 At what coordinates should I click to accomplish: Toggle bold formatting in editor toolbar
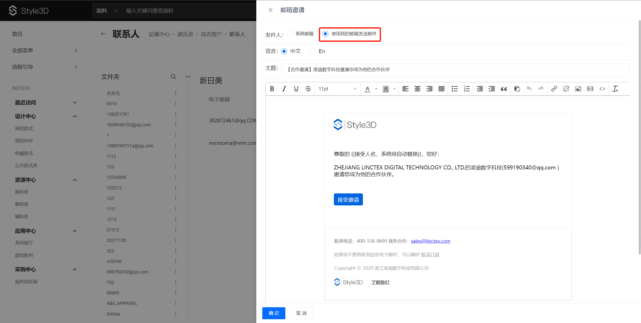(x=272, y=89)
